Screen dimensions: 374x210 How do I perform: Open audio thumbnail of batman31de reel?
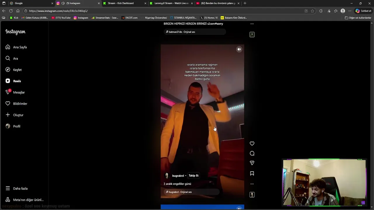click(x=252, y=34)
